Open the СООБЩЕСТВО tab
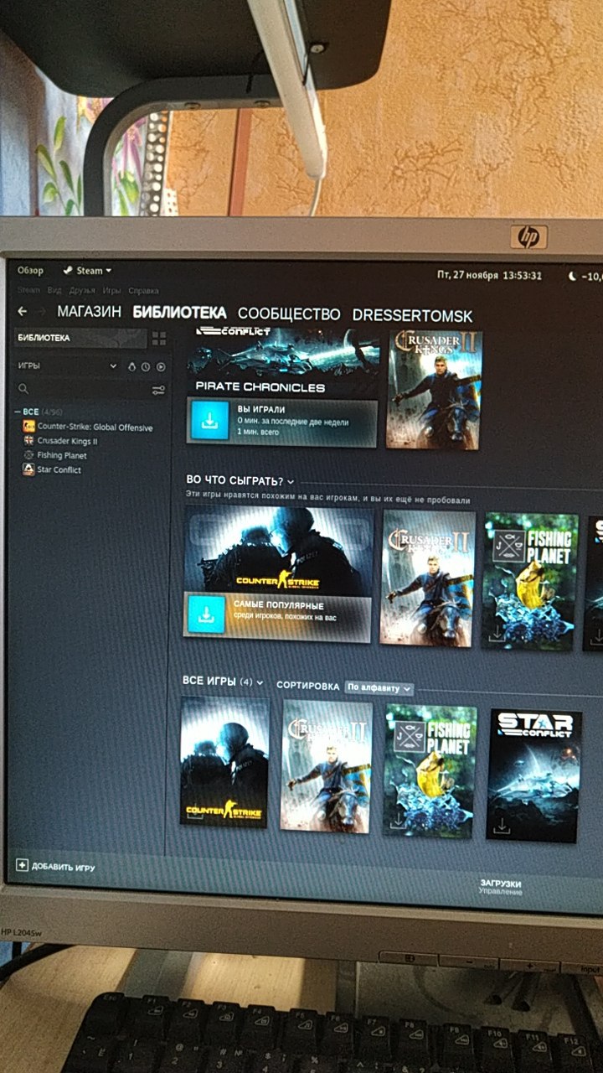This screenshot has width=603, height=1073. [x=289, y=314]
